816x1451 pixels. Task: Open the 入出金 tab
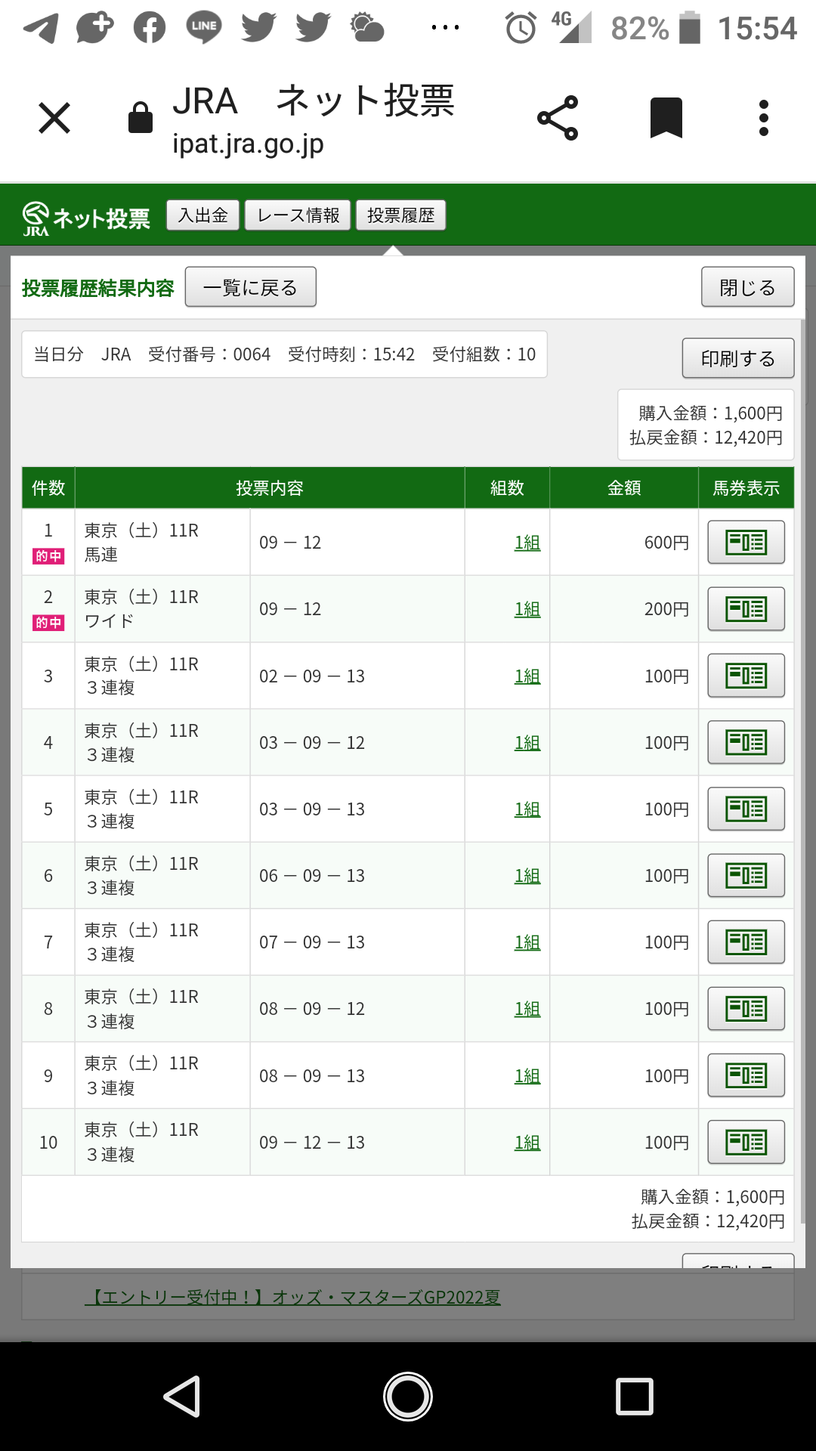click(202, 215)
